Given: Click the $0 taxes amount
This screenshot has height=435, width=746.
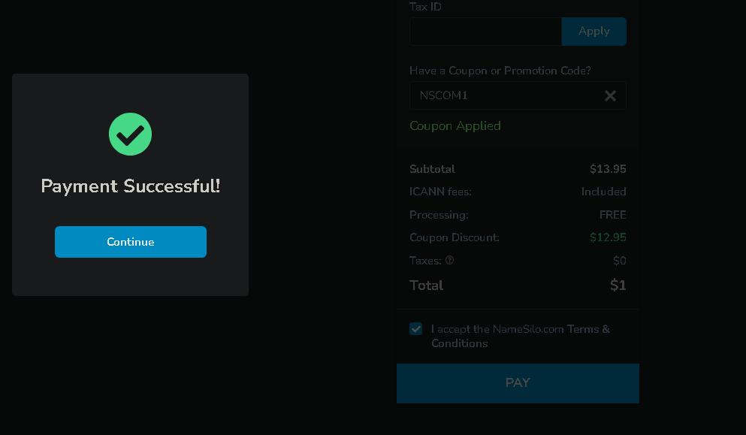Looking at the screenshot, I should [x=620, y=261].
